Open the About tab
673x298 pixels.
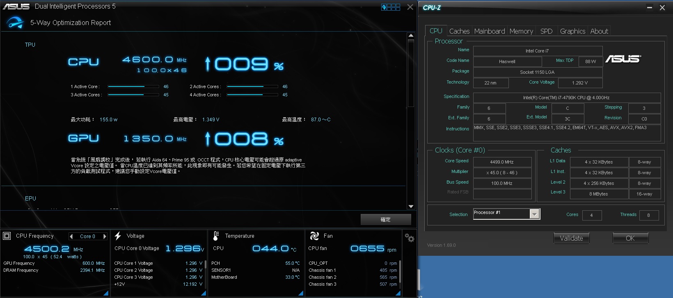(x=599, y=31)
